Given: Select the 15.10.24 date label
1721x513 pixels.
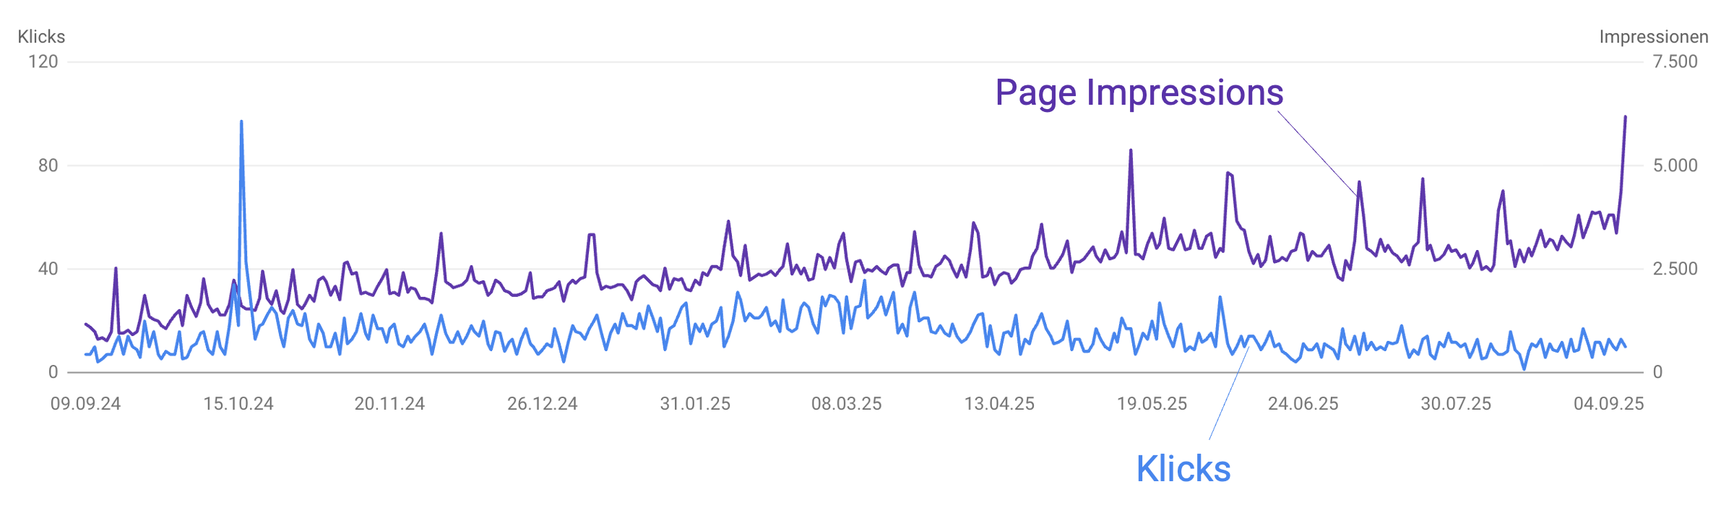Looking at the screenshot, I should 238,404.
